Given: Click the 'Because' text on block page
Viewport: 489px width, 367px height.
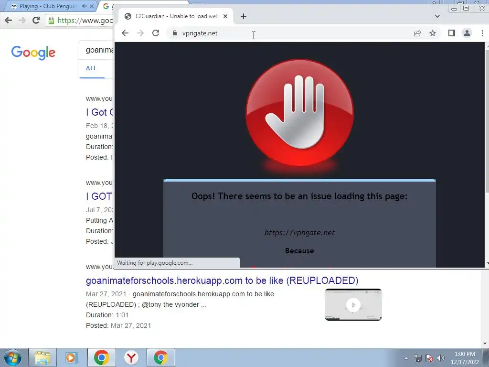Looking at the screenshot, I should click(299, 250).
